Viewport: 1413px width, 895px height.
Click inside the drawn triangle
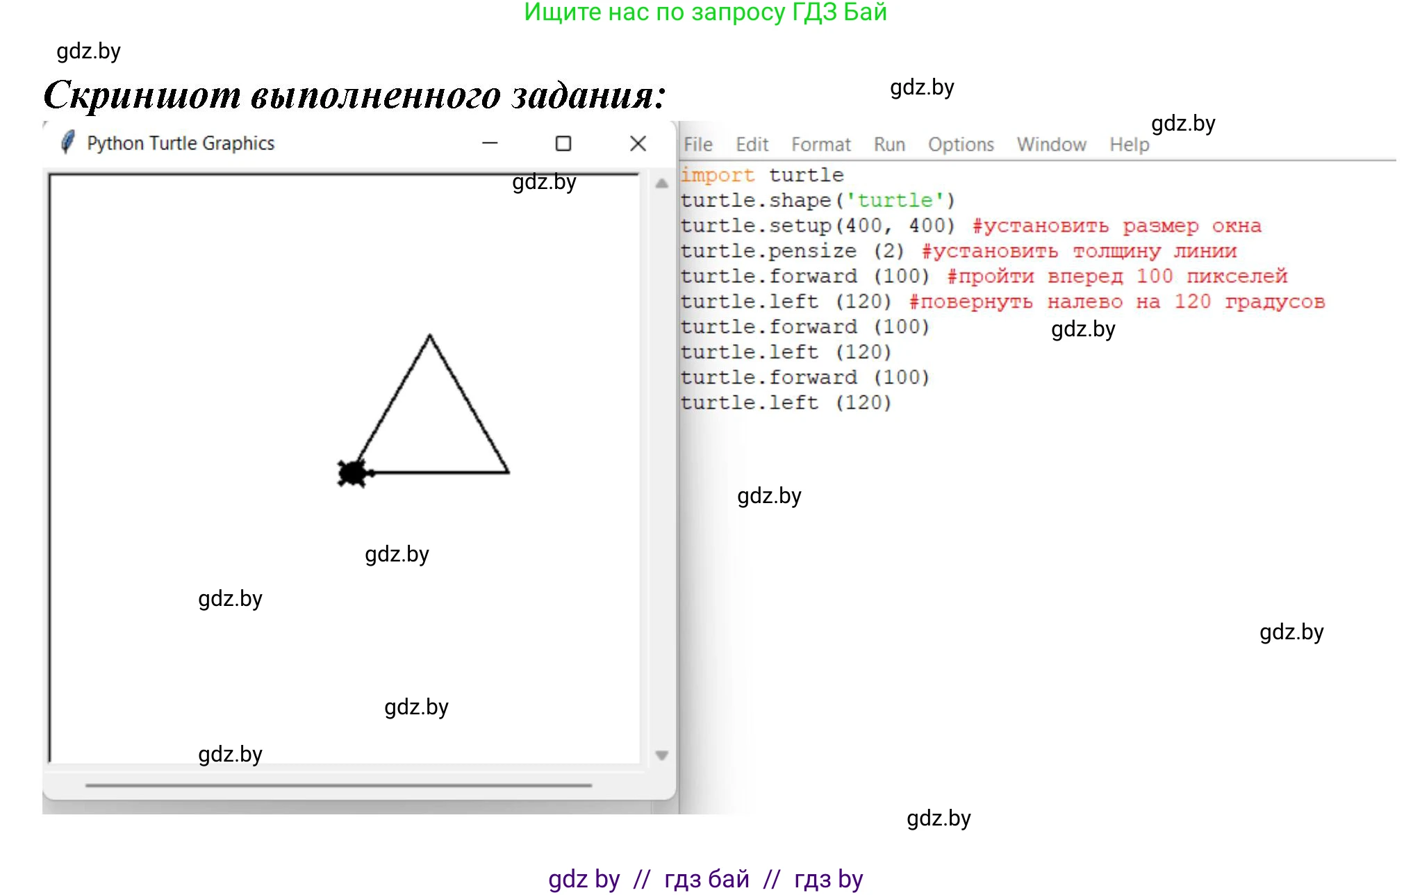pyautogui.click(x=431, y=427)
